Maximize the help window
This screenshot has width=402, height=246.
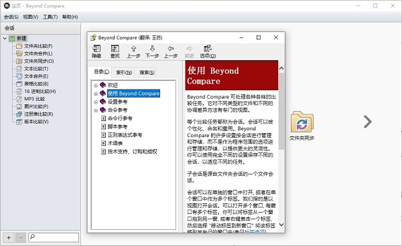pyautogui.click(x=259, y=37)
